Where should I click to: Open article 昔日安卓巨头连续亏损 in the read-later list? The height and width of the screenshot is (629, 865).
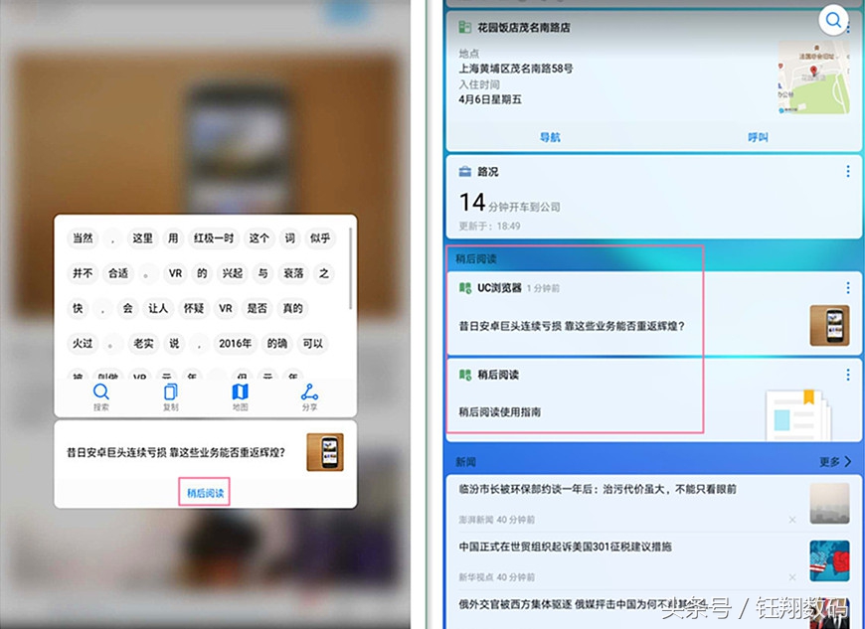(x=572, y=326)
